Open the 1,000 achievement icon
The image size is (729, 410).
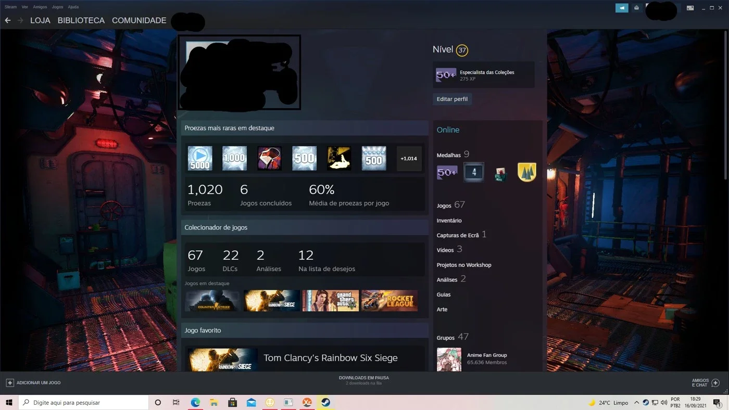(235, 158)
